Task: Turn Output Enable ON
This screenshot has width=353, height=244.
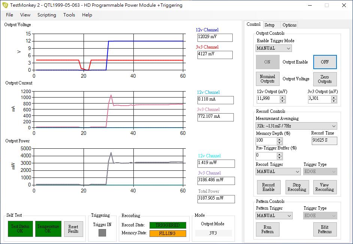Action: point(268,62)
